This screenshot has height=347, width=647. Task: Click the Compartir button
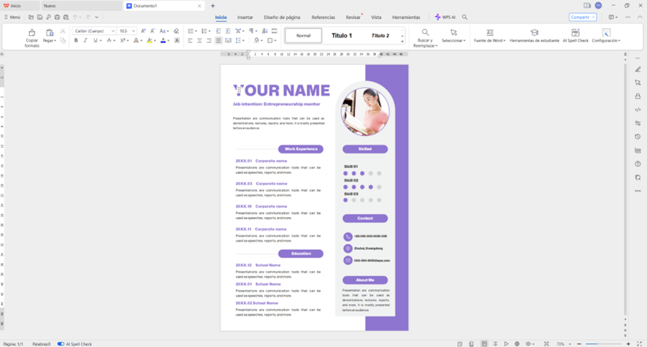coord(582,17)
